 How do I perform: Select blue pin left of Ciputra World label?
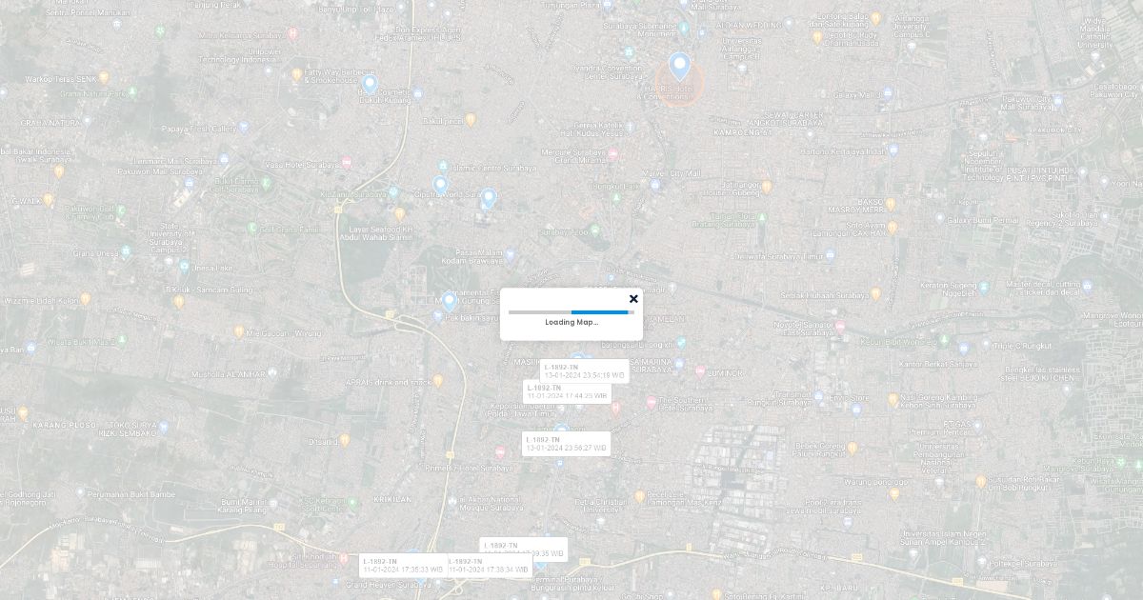pos(440,186)
